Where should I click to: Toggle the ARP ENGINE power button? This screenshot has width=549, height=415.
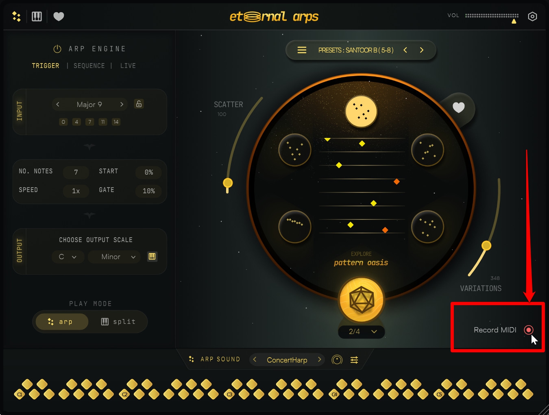point(57,49)
